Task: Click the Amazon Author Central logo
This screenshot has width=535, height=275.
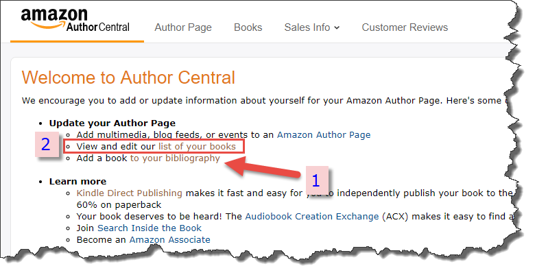Action: (75, 20)
